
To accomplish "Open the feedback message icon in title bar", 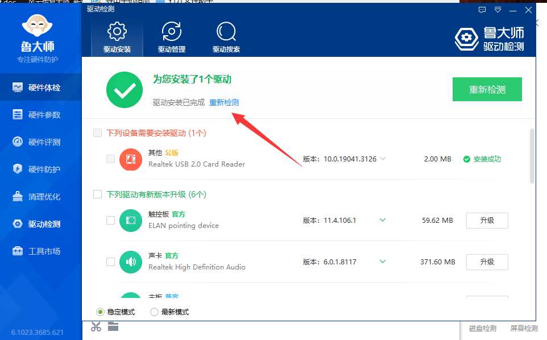I will pos(482,10).
